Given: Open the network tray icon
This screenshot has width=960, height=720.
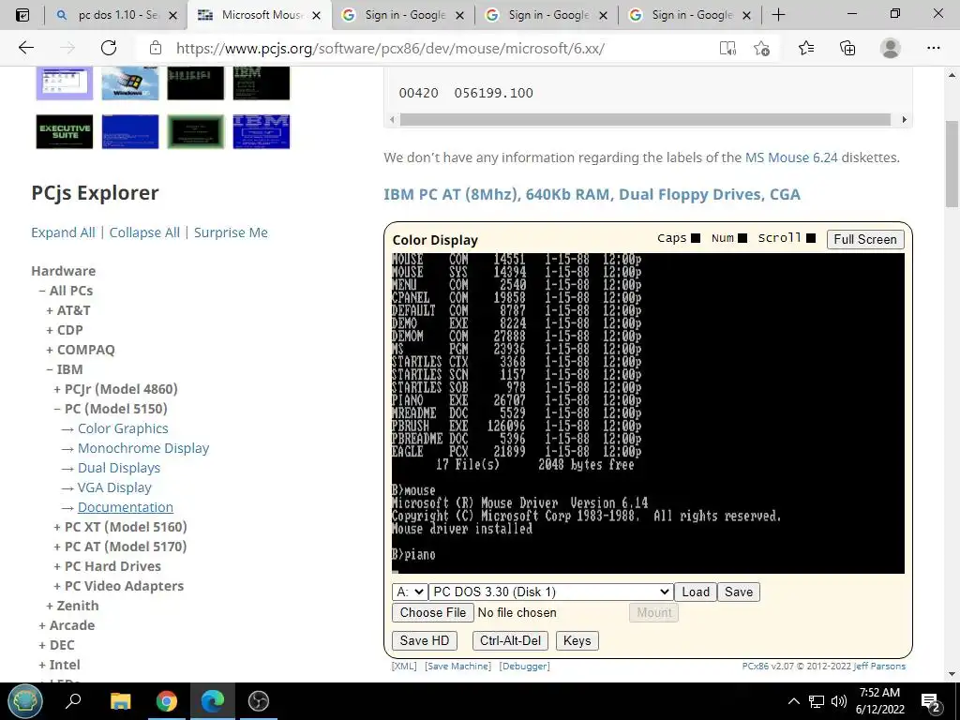Looking at the screenshot, I should (817, 701).
